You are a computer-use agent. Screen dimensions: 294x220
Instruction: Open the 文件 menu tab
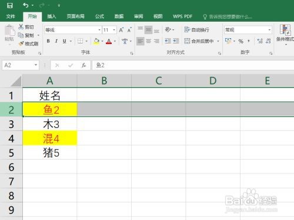11,16
